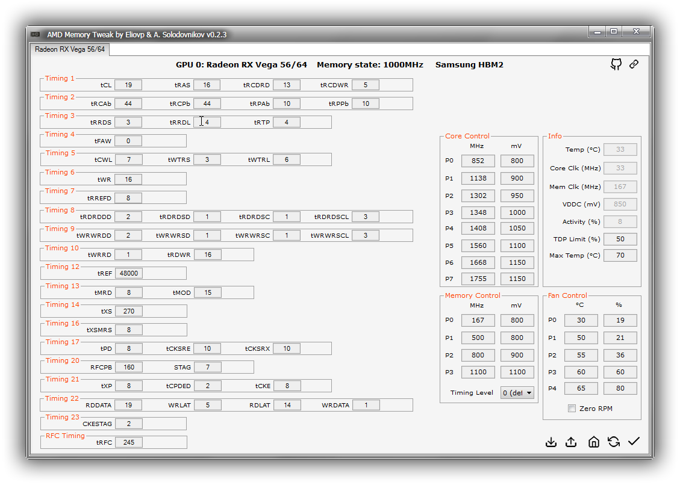
Task: Click the RFC Timing group label
Action: click(x=65, y=436)
